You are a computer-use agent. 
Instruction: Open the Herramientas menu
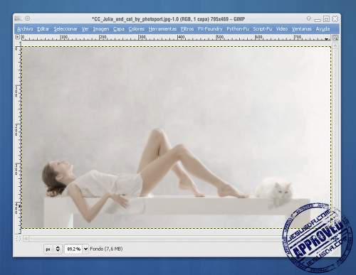[162, 29]
